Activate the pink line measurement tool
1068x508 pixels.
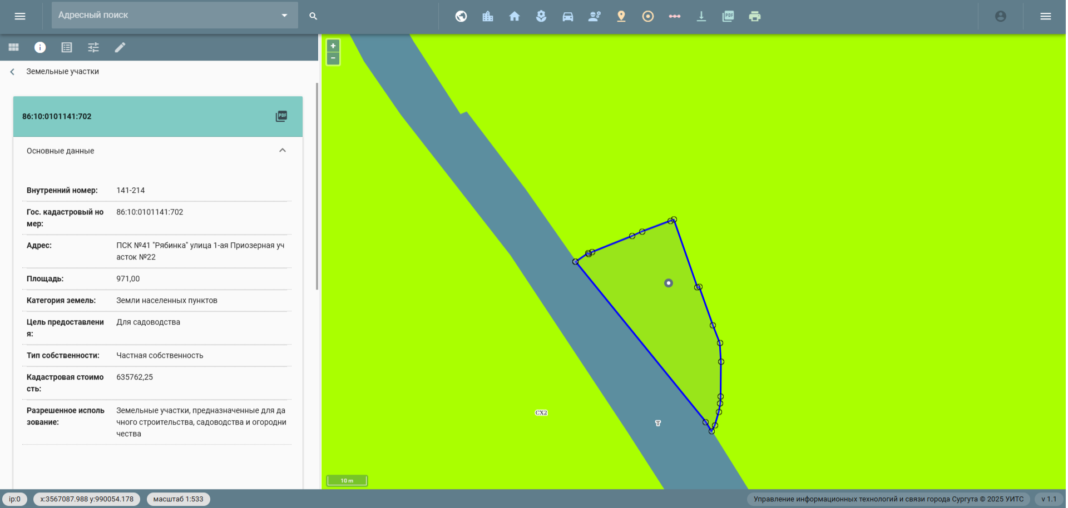click(675, 16)
